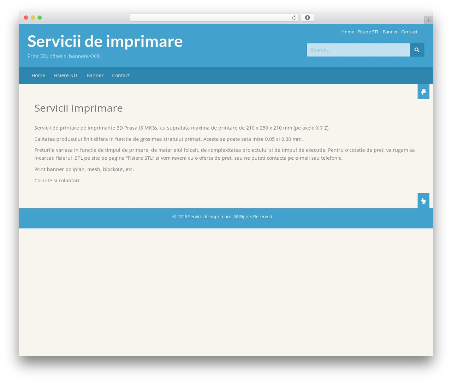Select Banner in the main navigation bar
452x383 pixels.
tap(95, 75)
